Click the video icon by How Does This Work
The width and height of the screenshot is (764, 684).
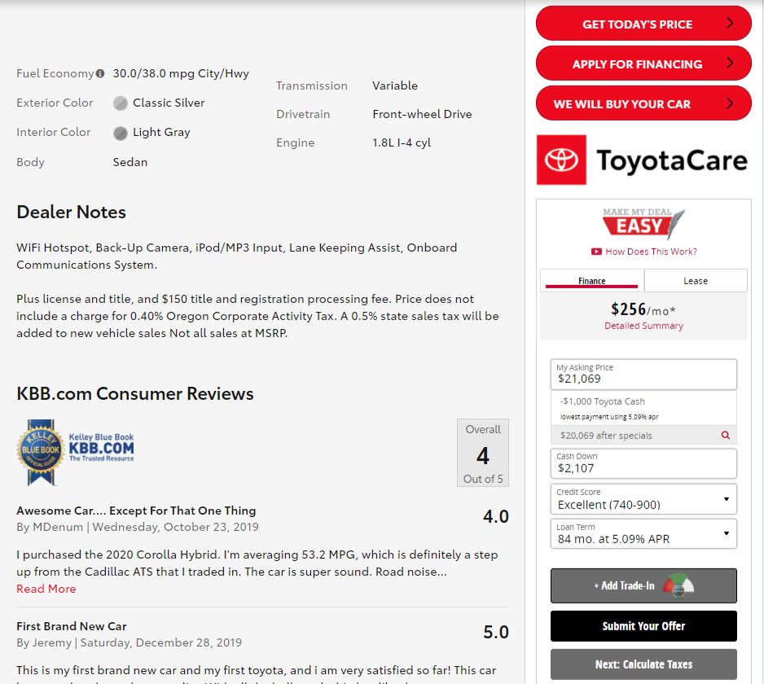point(596,252)
